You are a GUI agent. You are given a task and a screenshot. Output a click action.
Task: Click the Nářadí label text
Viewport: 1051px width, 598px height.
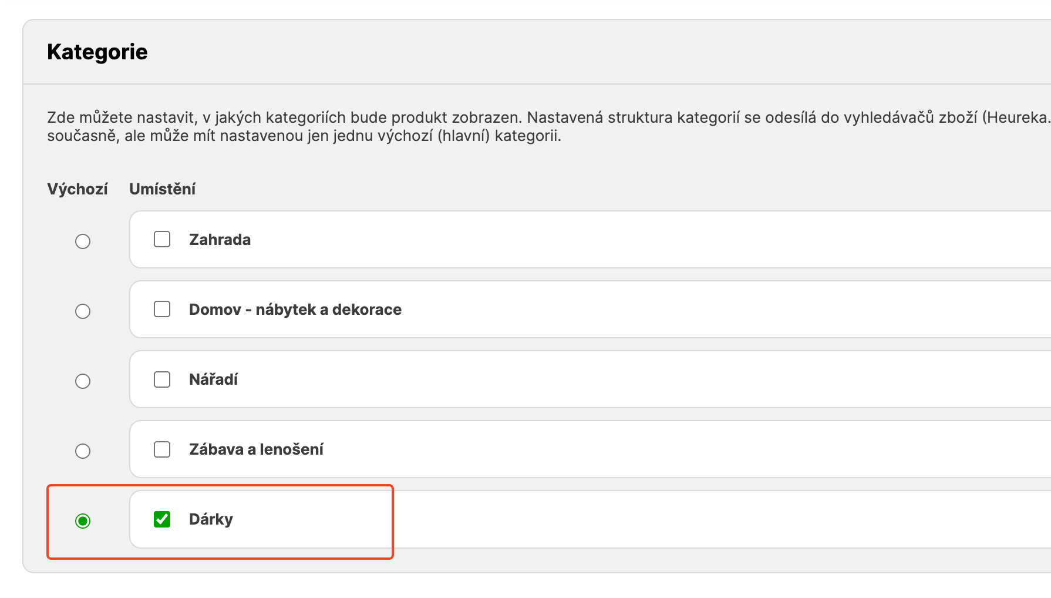(213, 379)
